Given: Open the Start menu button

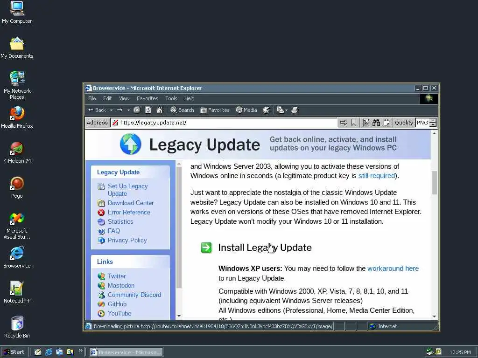Looking at the screenshot, I should (x=14, y=352).
